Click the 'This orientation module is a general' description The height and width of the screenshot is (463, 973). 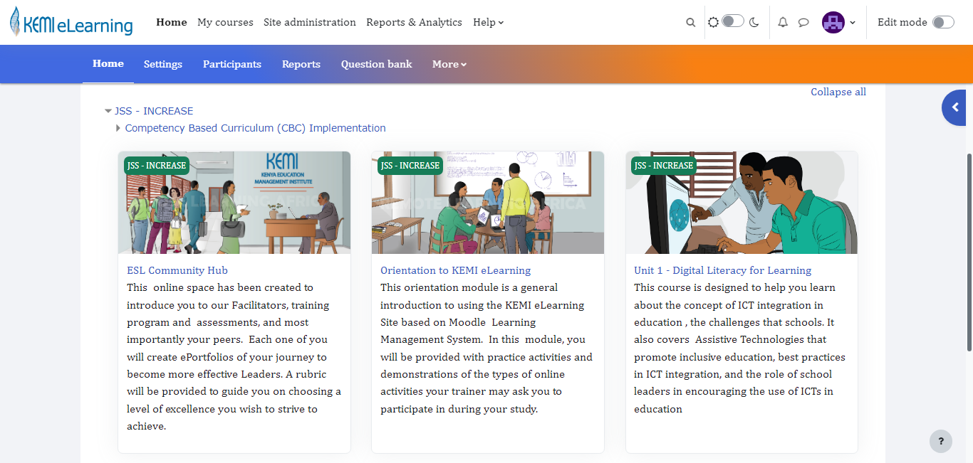coord(487,348)
